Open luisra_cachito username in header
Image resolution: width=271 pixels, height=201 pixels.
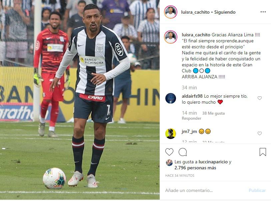[x=195, y=12]
